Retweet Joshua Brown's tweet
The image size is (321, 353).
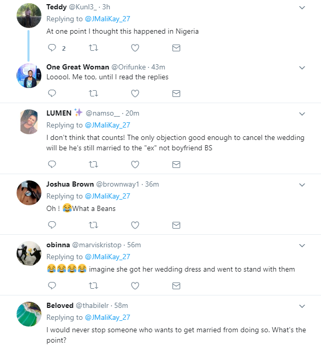[94, 225]
